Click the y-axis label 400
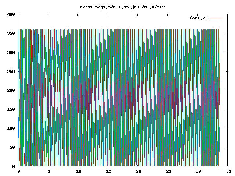 click(11, 15)
